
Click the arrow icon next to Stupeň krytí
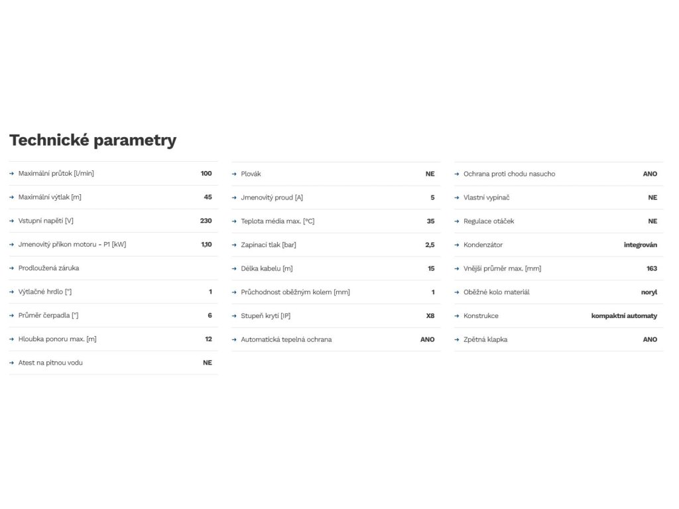(235, 316)
